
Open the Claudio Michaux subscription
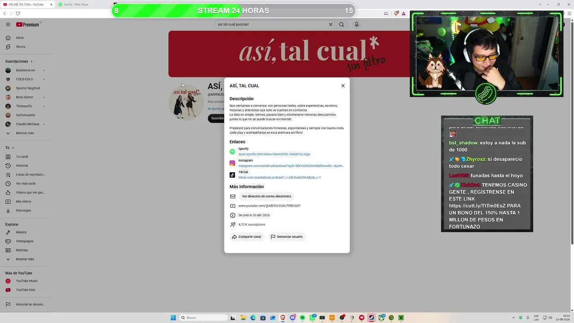coord(26,124)
